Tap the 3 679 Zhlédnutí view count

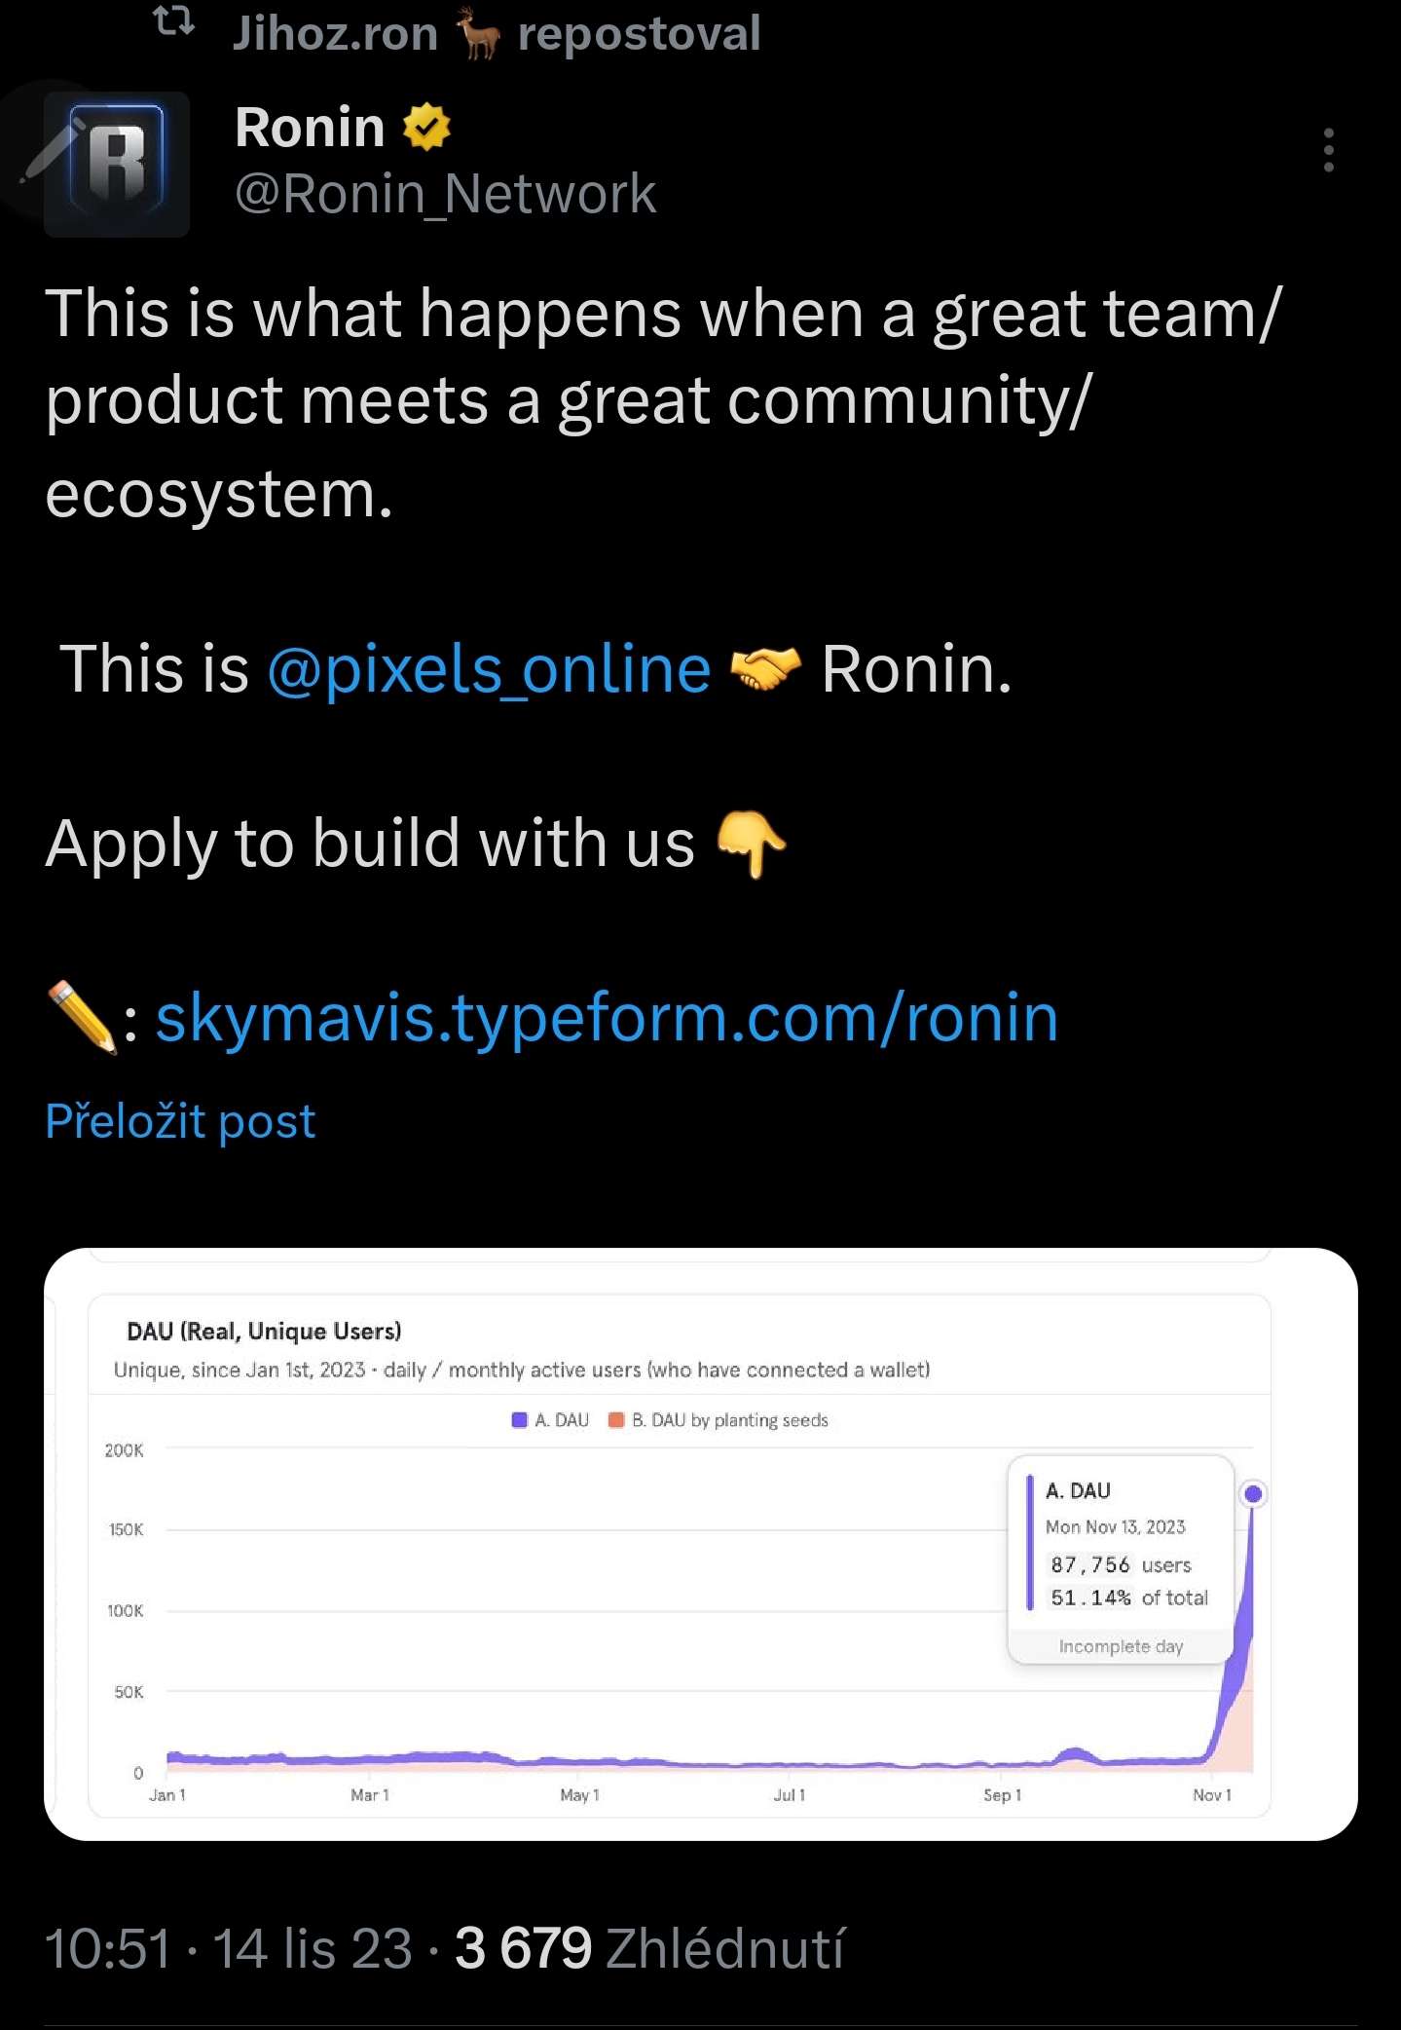coord(649,1948)
